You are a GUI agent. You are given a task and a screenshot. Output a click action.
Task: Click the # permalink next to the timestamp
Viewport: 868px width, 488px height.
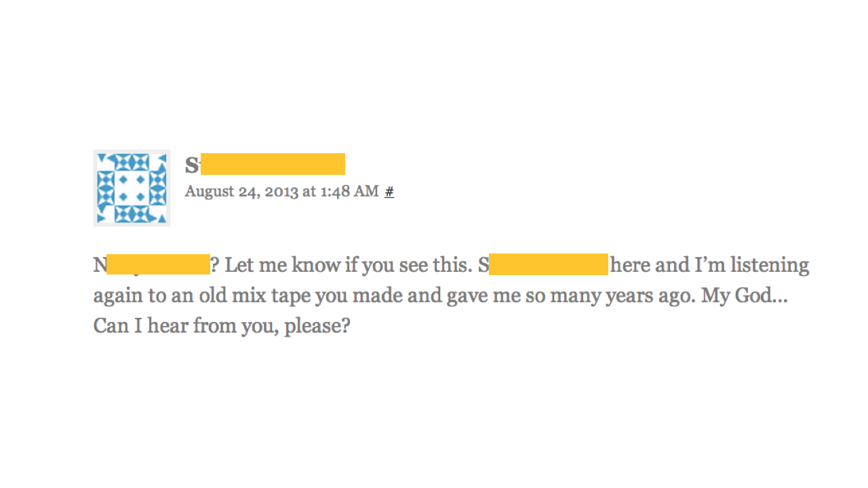coord(389,192)
